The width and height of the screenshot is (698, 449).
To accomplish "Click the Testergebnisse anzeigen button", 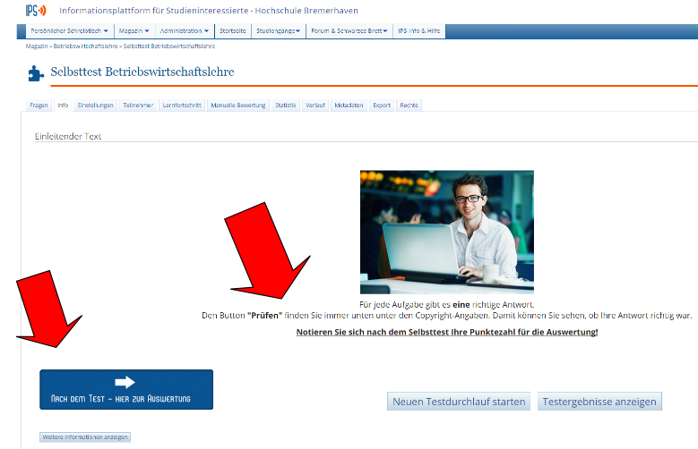I will click(x=600, y=402).
